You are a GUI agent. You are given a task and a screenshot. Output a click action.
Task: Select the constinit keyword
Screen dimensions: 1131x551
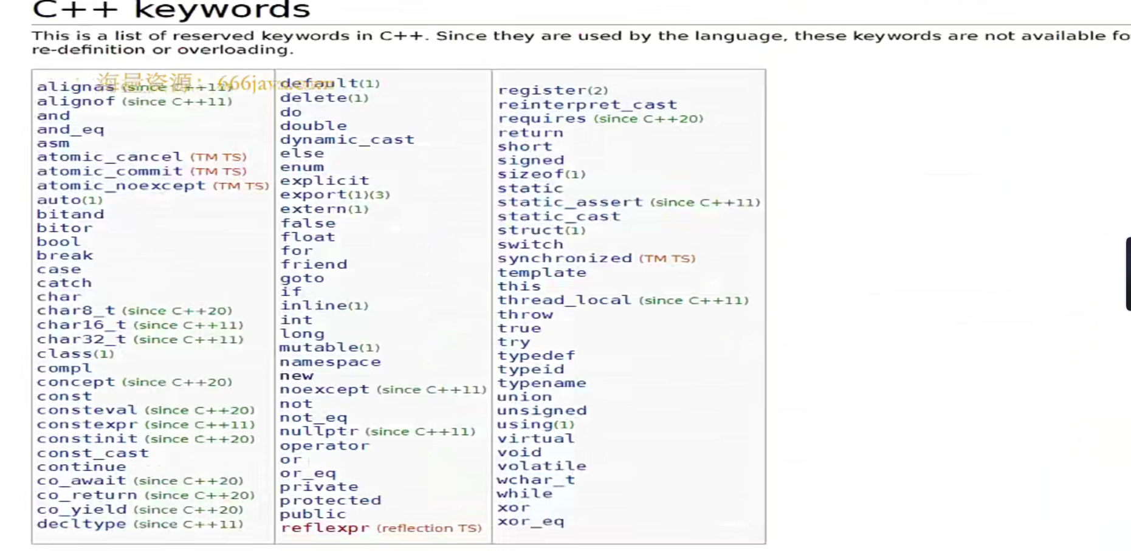87,439
